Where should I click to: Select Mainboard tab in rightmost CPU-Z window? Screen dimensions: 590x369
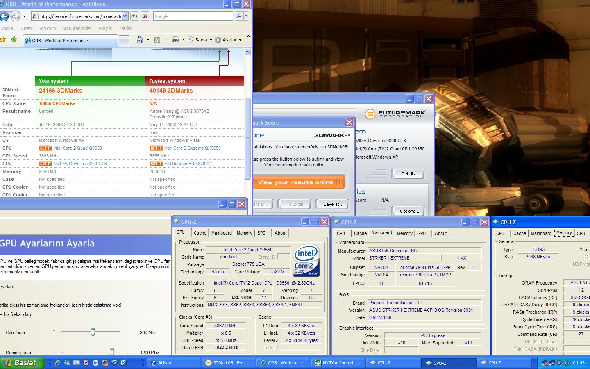[x=541, y=233]
